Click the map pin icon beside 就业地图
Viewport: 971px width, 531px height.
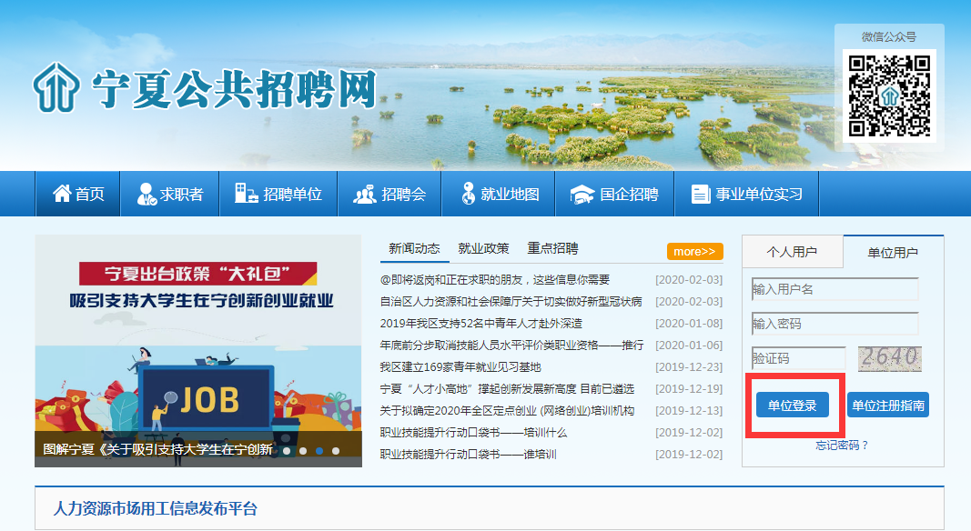(x=468, y=194)
